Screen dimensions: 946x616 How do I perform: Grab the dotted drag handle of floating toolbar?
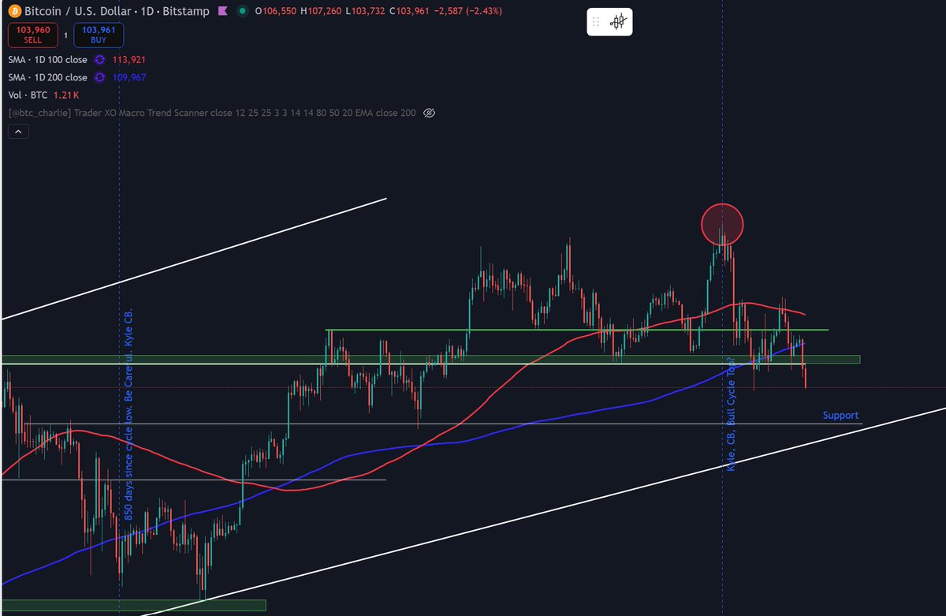[x=597, y=22]
